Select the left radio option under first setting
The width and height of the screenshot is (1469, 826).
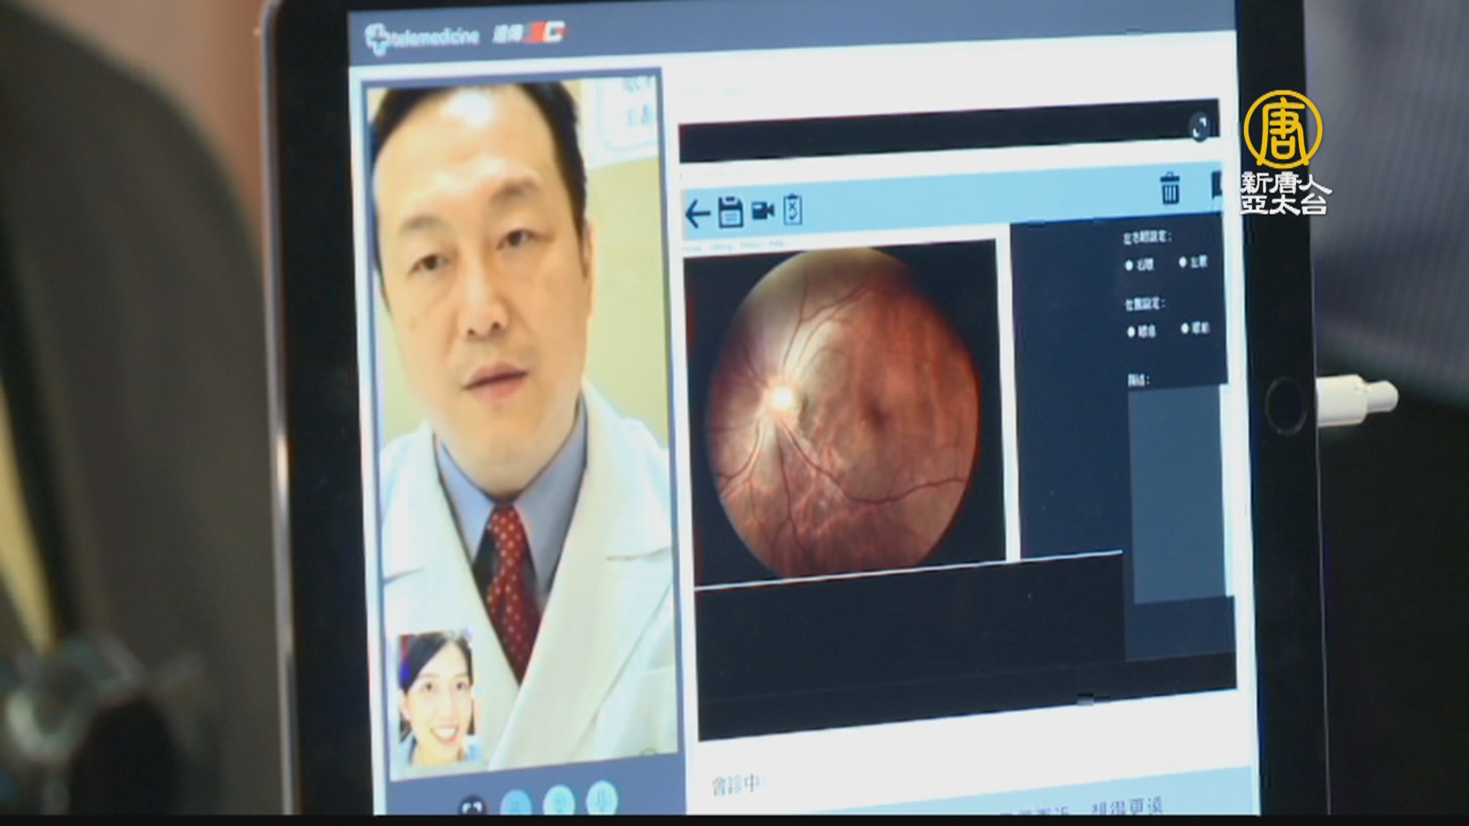tap(1130, 265)
